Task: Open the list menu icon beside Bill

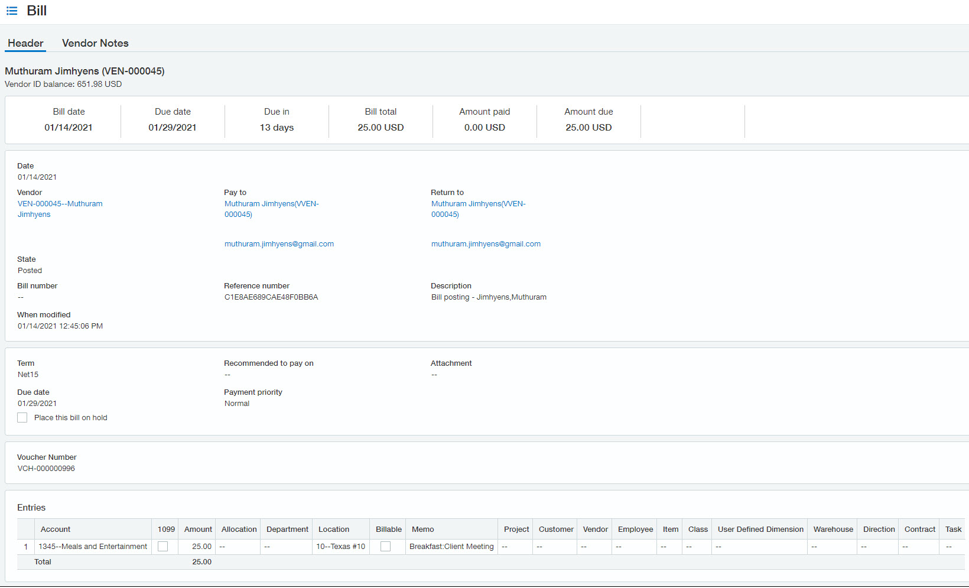Action: tap(12, 11)
